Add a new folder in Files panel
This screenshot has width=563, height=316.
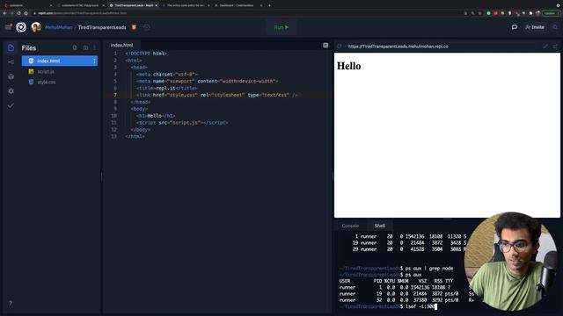[x=85, y=47]
